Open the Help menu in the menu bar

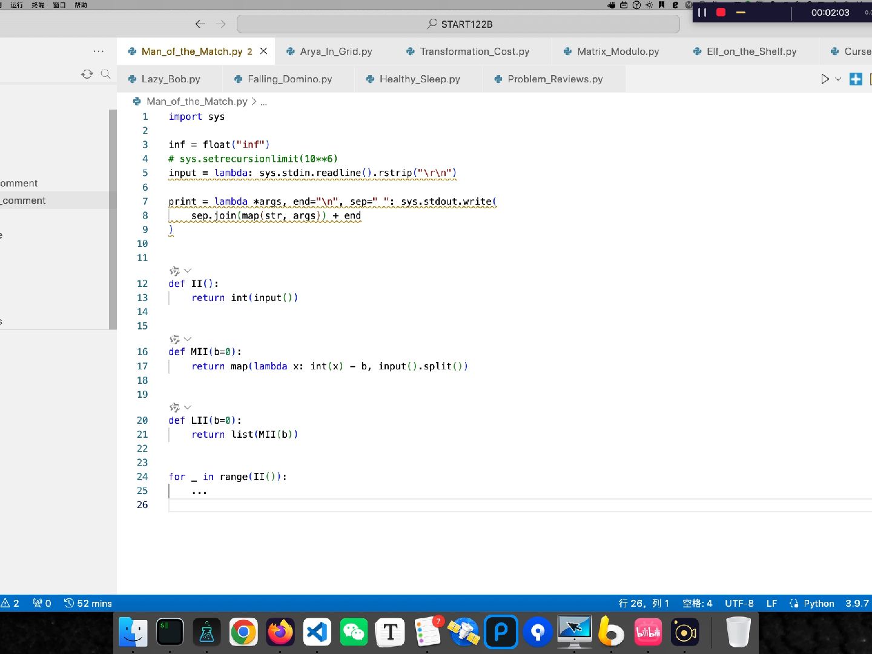(81, 5)
